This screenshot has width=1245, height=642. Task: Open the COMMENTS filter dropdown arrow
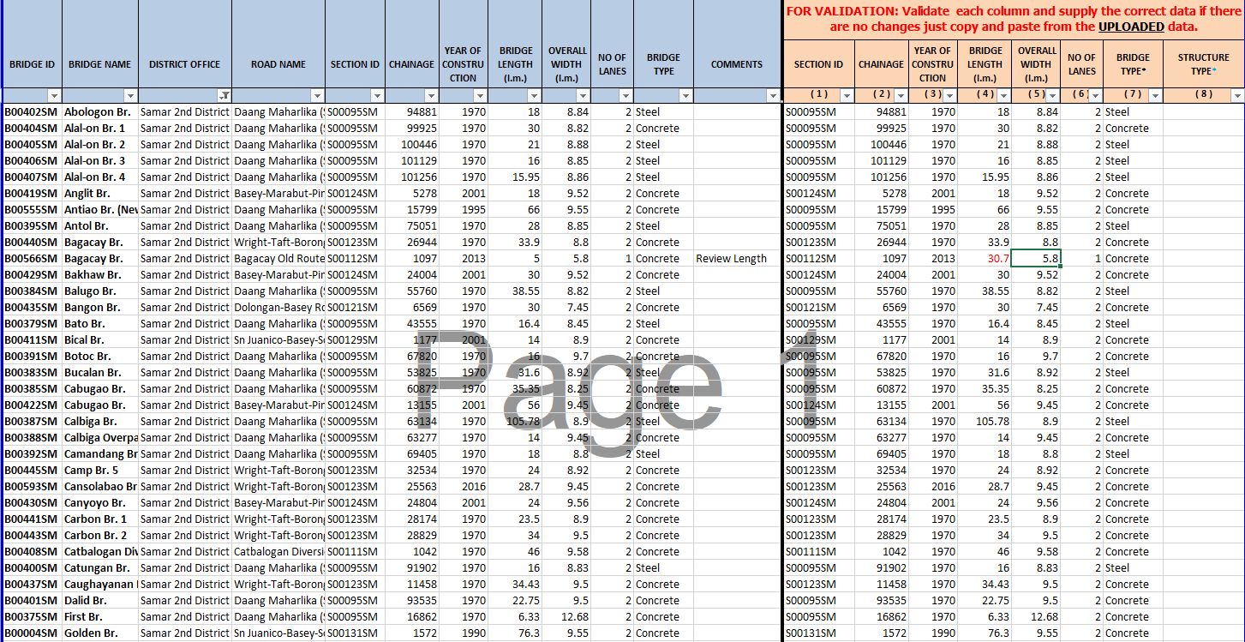pyautogui.click(x=773, y=96)
